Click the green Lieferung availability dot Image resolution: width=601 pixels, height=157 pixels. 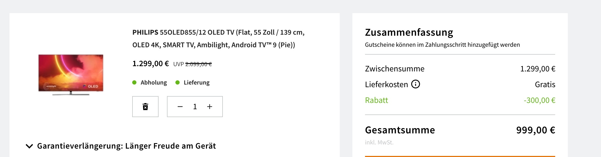[x=178, y=82]
